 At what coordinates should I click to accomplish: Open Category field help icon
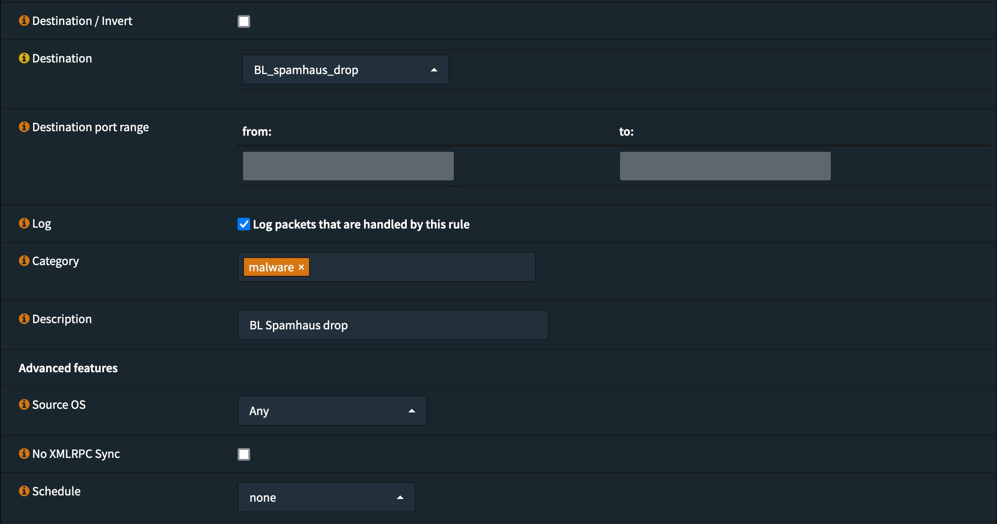click(24, 261)
